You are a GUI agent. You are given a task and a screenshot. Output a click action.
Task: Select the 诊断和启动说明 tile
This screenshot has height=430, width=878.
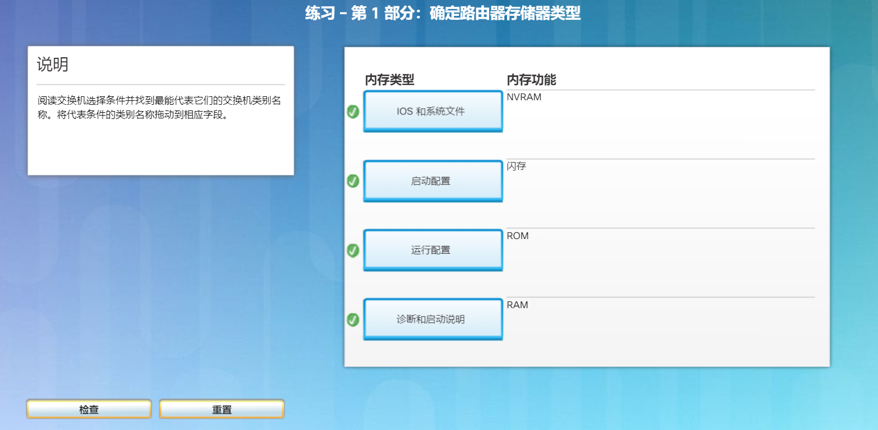432,319
